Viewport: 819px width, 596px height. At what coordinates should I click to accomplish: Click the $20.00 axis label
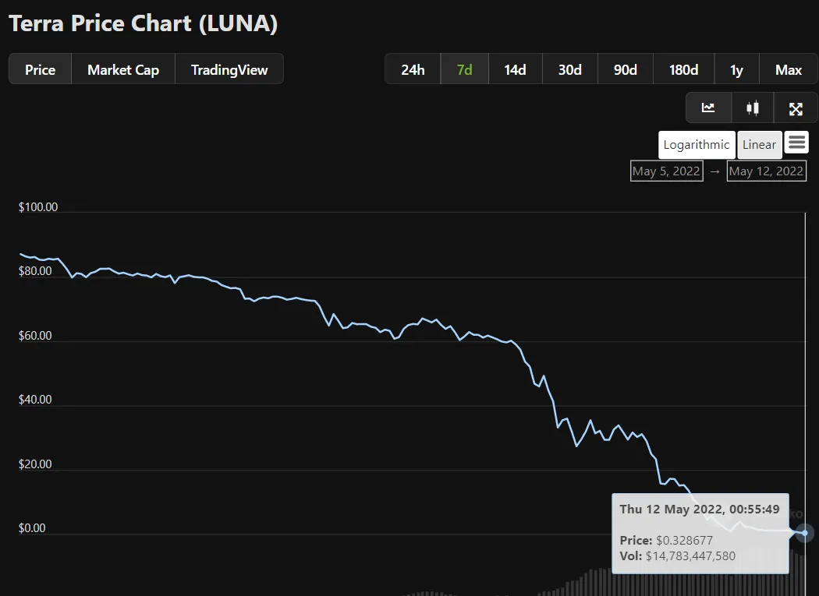tap(35, 464)
